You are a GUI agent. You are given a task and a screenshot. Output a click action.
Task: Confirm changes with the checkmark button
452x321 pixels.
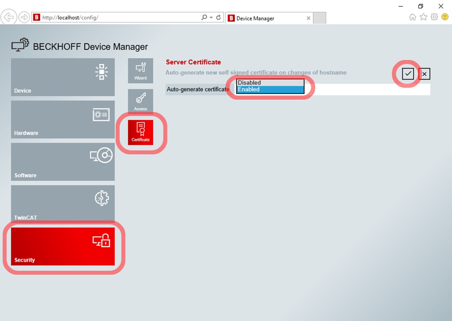[x=408, y=74]
